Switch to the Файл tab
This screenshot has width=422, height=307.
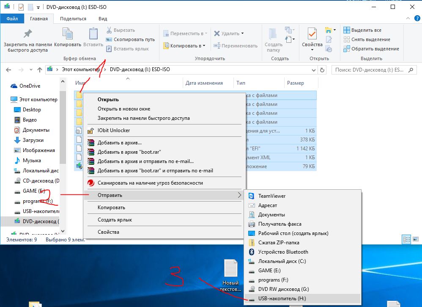click(12, 19)
